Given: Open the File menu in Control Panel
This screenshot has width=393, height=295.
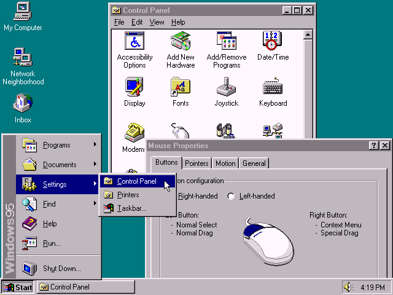Looking at the screenshot, I should pos(119,22).
